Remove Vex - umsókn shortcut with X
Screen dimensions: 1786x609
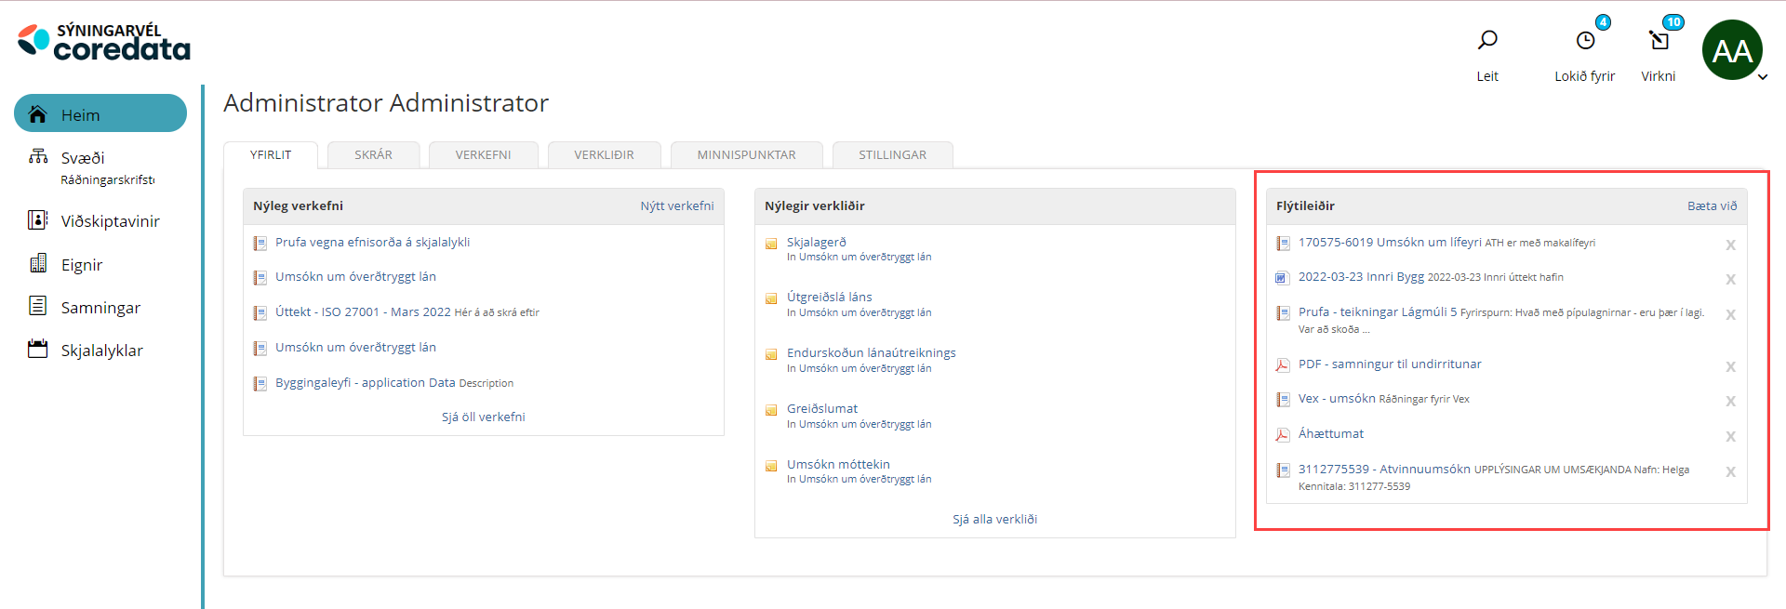(1730, 401)
